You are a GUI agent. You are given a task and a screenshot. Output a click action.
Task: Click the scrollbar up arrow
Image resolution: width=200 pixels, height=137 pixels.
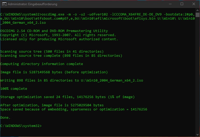coord(197,10)
